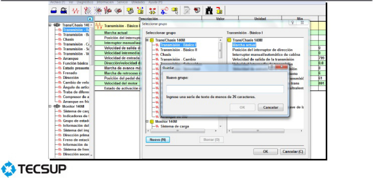Image resolution: width=373 pixels, height=178 pixels.
Task: Select Estado presente in the left tree
Action: point(76,68)
